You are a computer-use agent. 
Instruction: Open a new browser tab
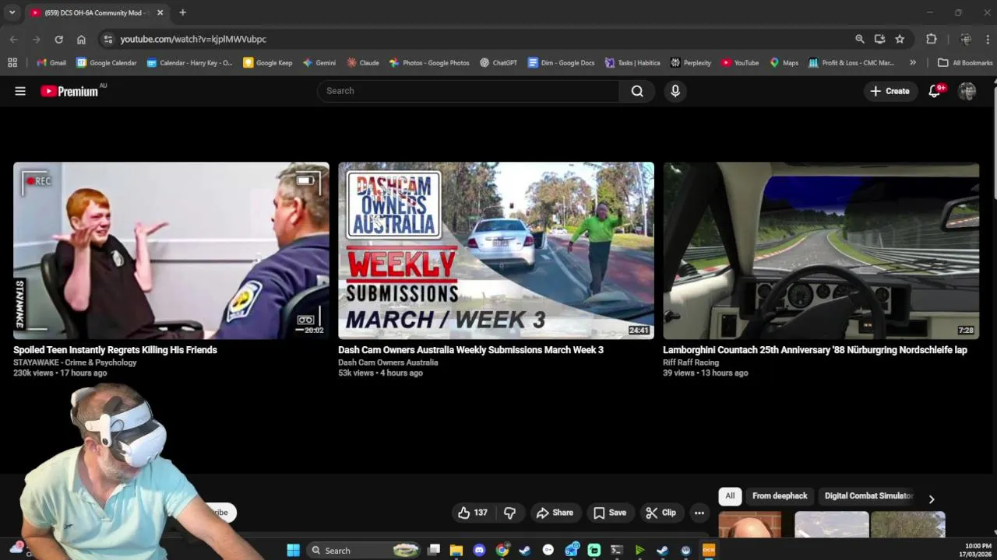[182, 12]
